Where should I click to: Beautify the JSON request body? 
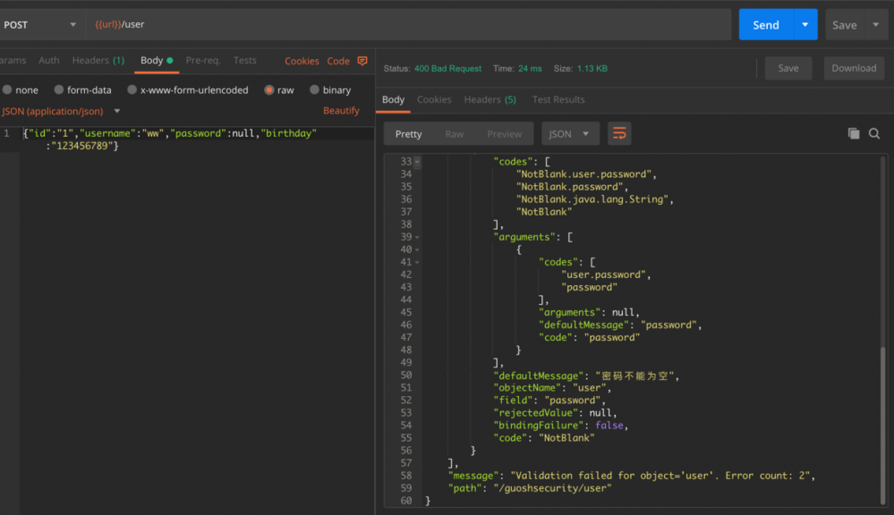[342, 110]
